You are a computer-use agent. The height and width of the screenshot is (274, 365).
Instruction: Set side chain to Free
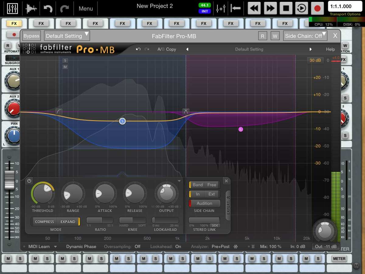tap(212, 185)
